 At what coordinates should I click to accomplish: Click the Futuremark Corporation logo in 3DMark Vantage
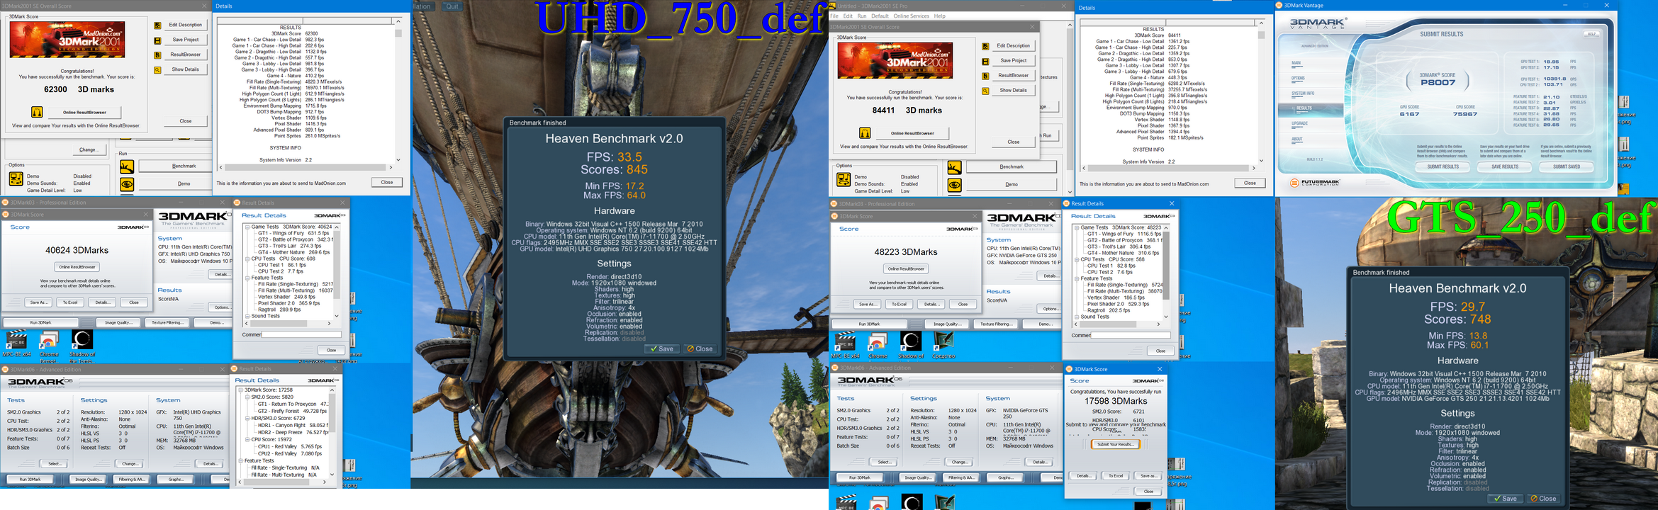tap(1316, 183)
